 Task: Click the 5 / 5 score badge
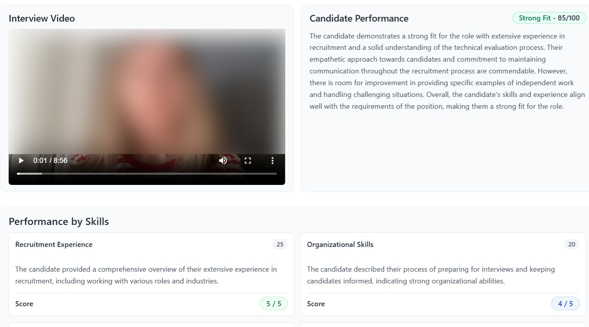(274, 303)
